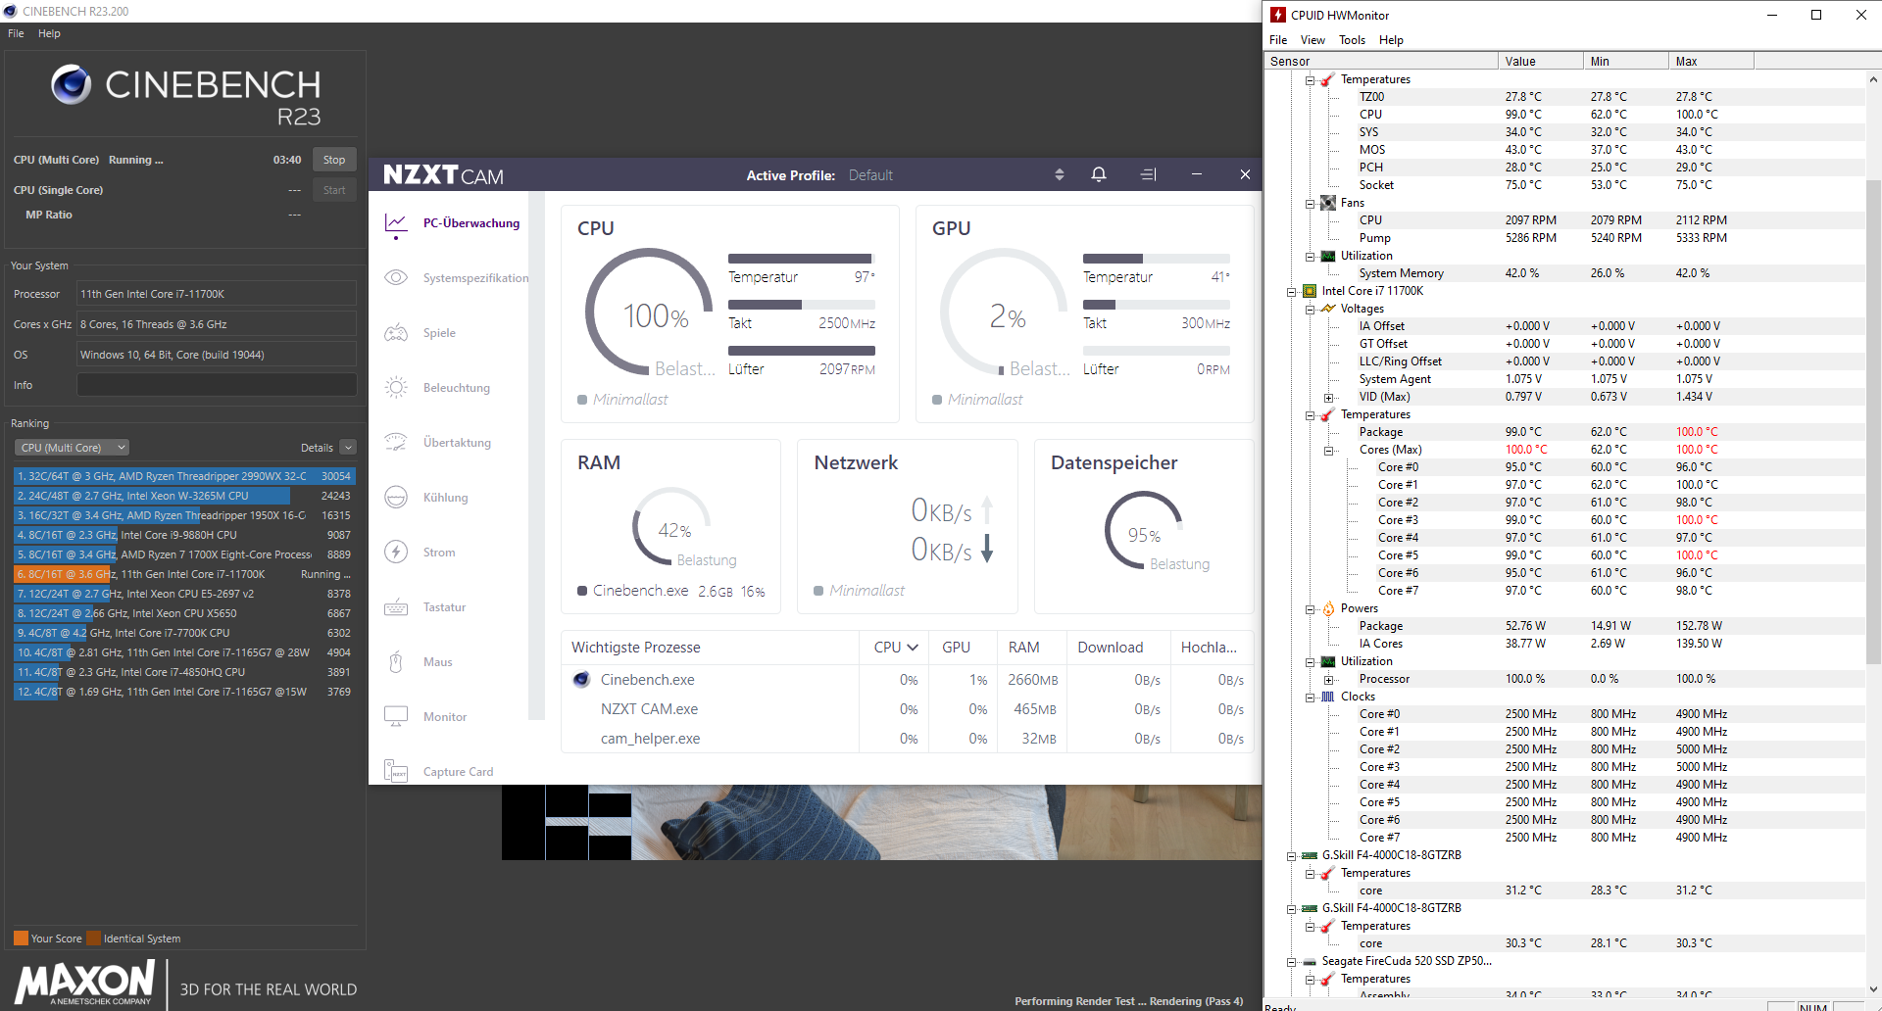Click the NZXT CAM notification bell

tap(1099, 174)
